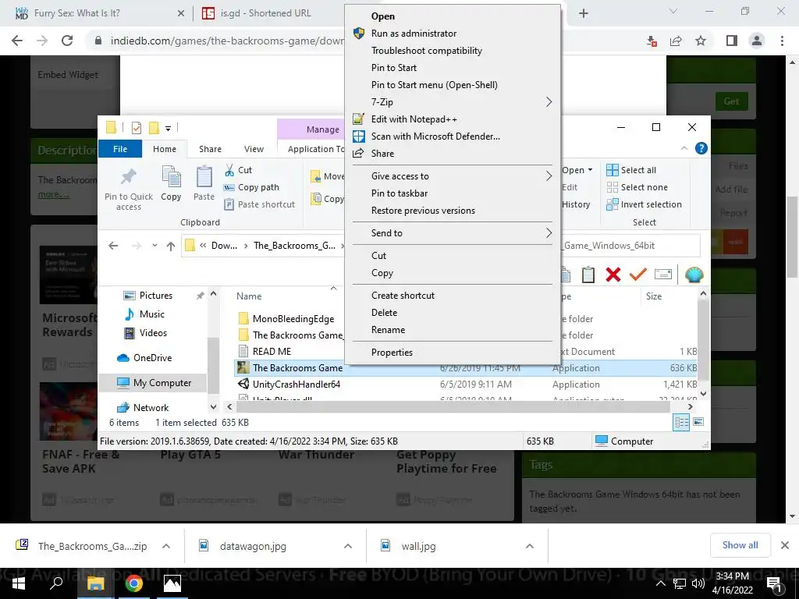The image size is (799, 599).
Task: Switch to the View ribbon tab
Action: point(254,149)
